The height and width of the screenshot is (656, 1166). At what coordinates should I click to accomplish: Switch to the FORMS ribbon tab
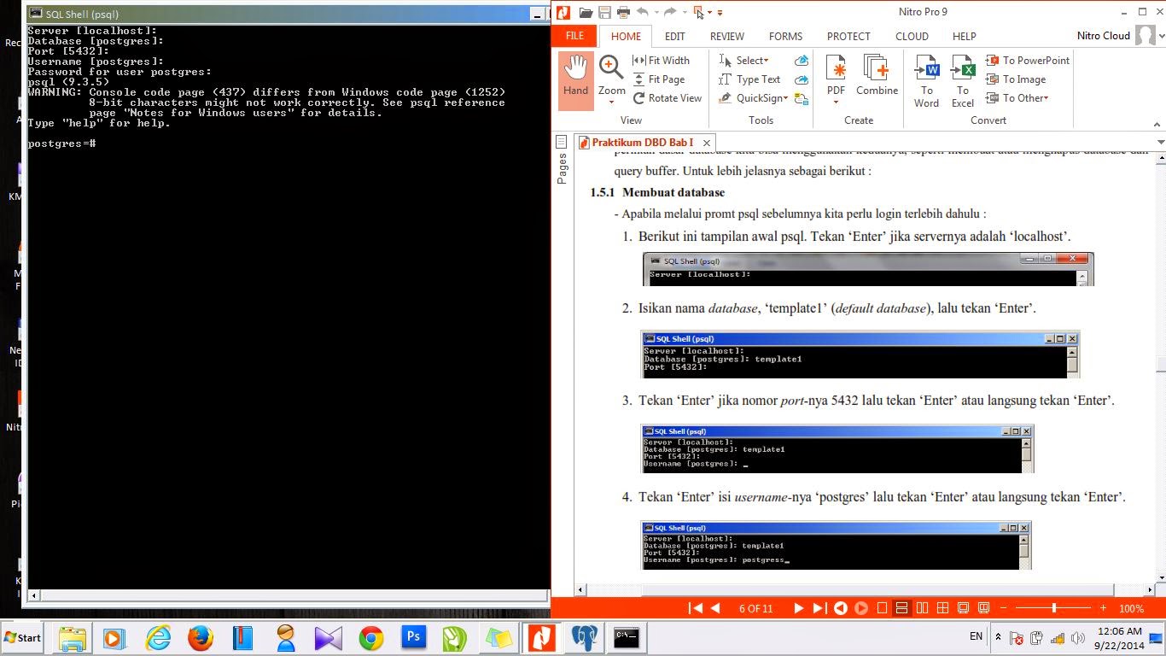785,37
